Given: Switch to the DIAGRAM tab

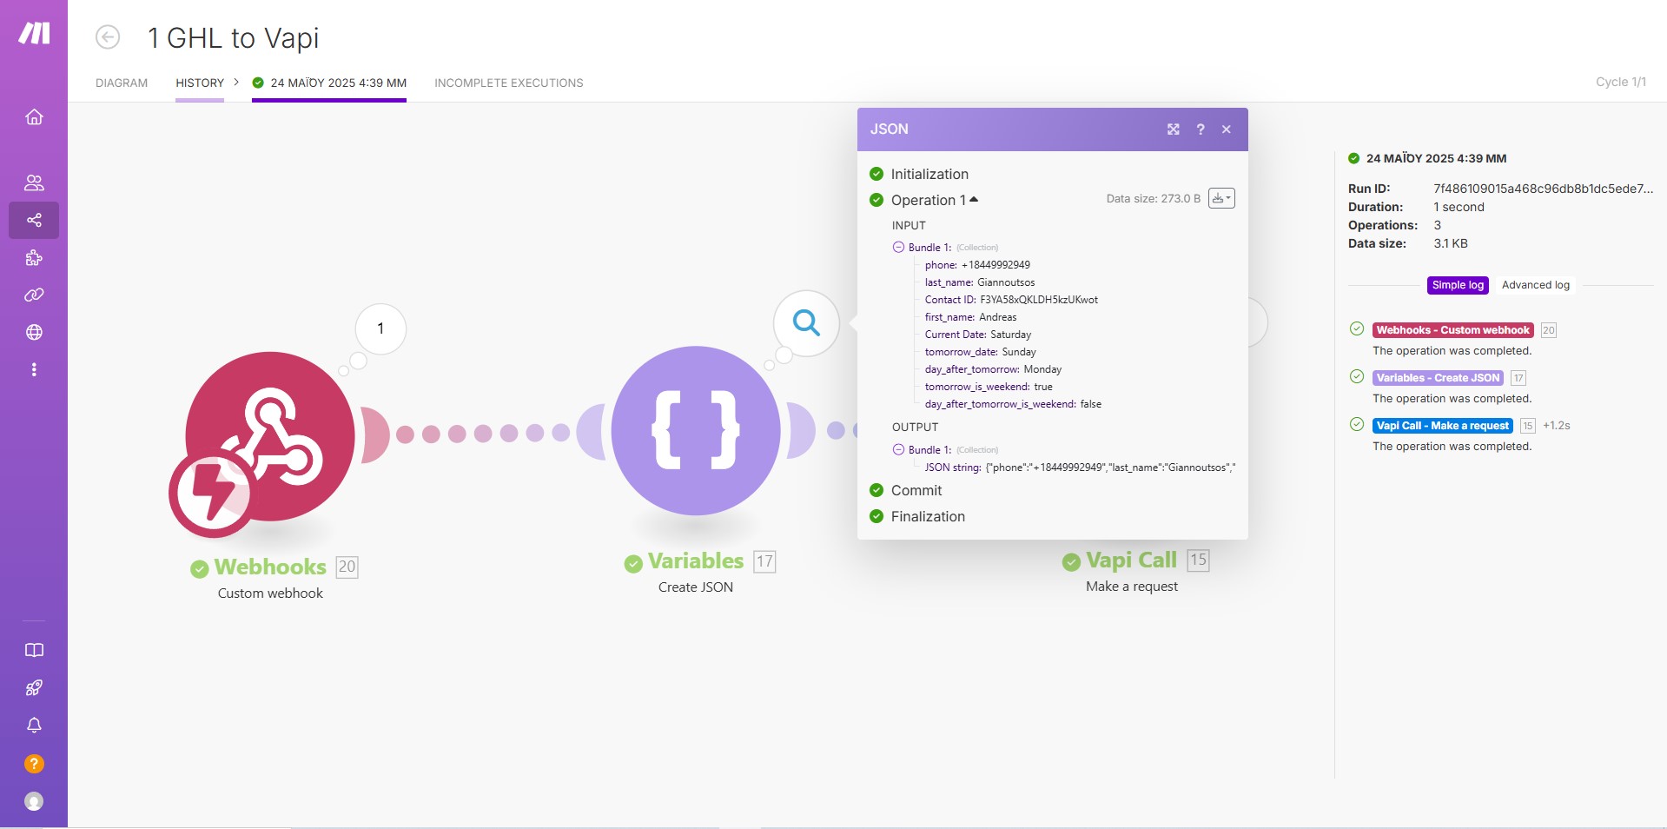Looking at the screenshot, I should point(122,83).
